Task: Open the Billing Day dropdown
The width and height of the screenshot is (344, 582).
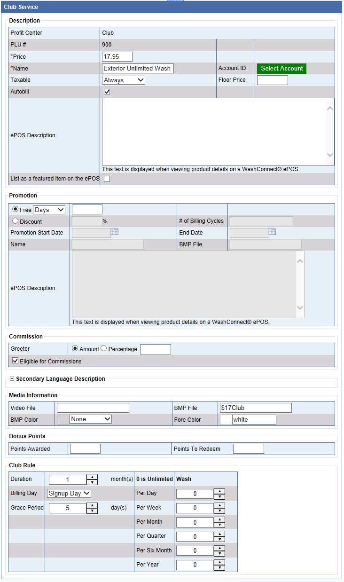Action: click(x=69, y=493)
